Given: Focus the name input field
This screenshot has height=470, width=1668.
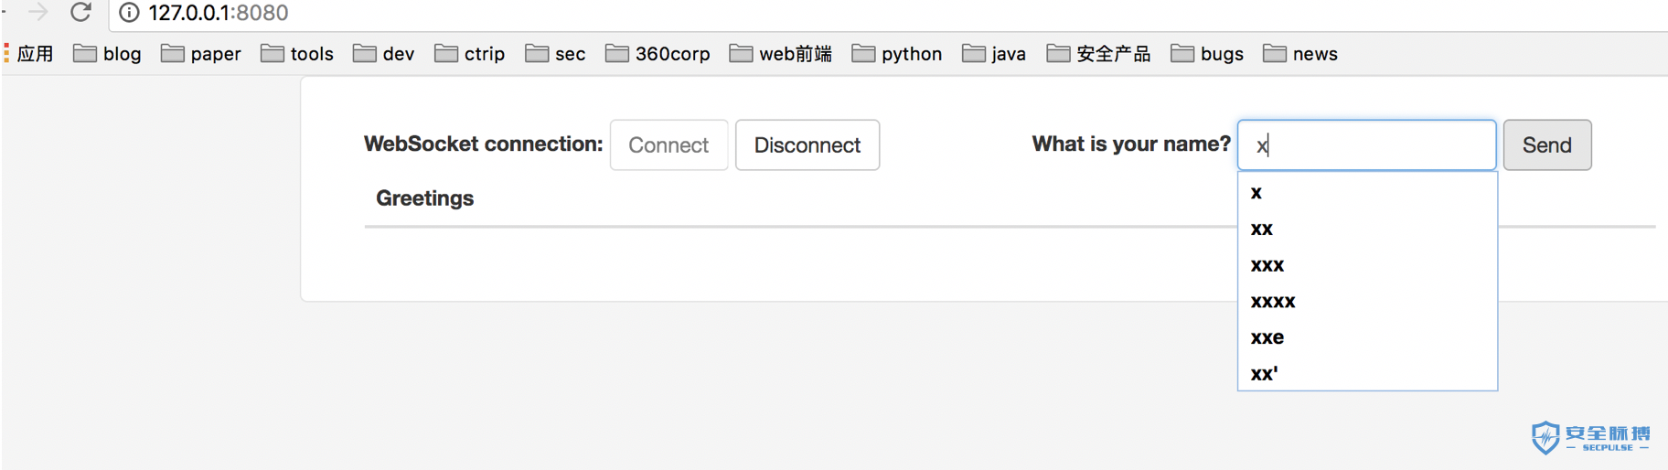Looking at the screenshot, I should point(1367,144).
